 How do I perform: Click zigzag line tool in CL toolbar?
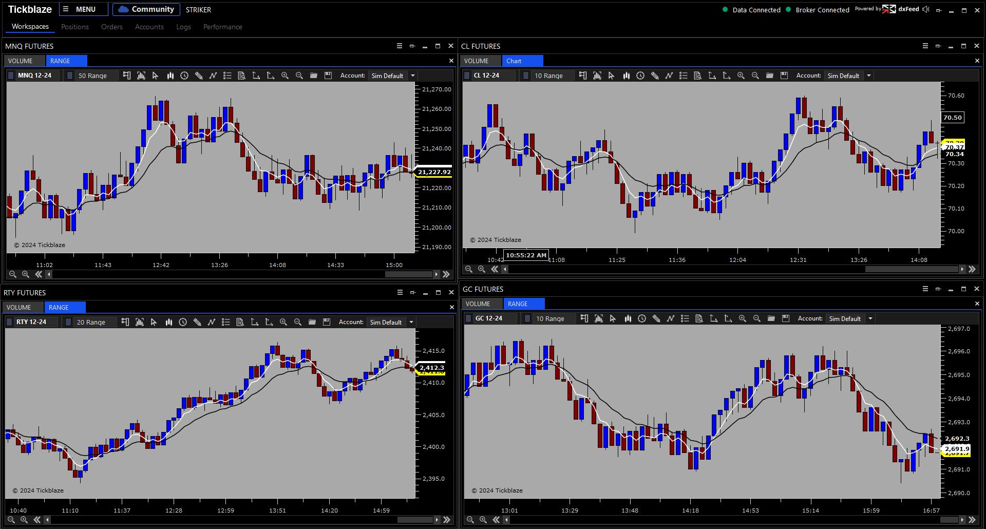[669, 75]
